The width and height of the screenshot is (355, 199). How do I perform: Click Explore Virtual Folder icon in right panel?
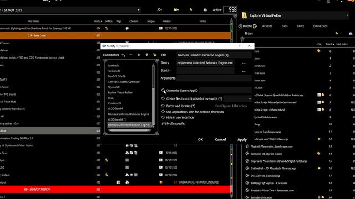[244, 15]
